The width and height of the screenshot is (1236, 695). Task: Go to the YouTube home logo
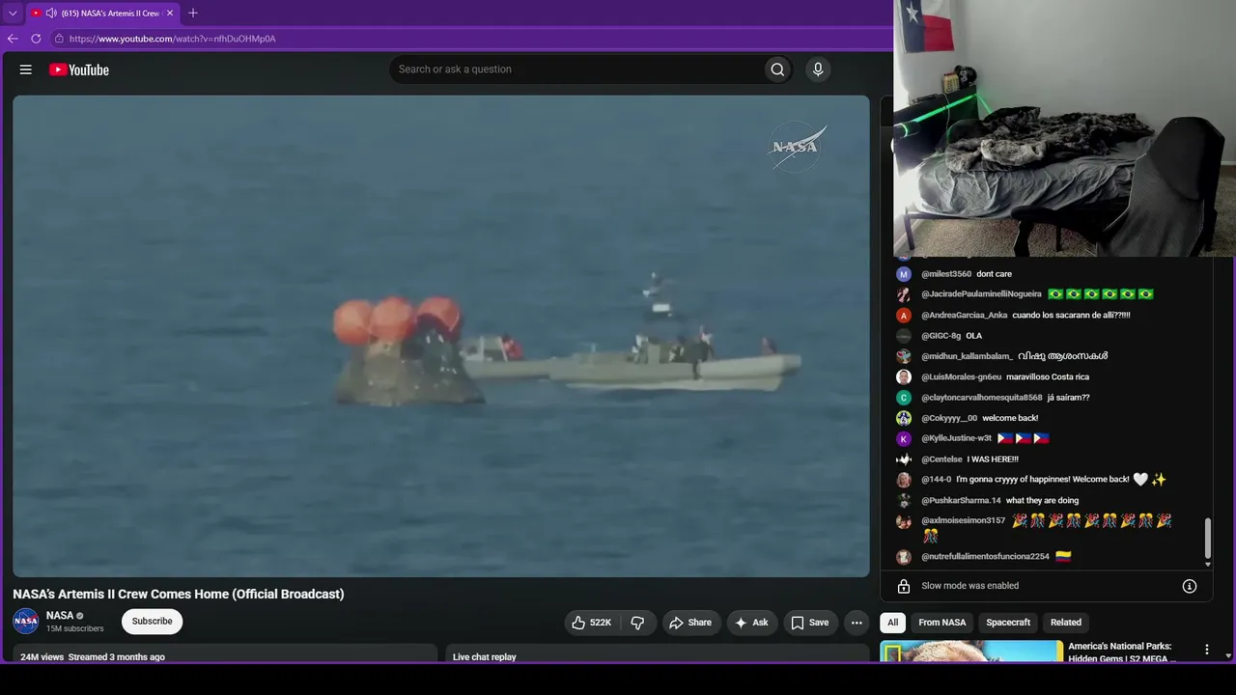(x=79, y=69)
